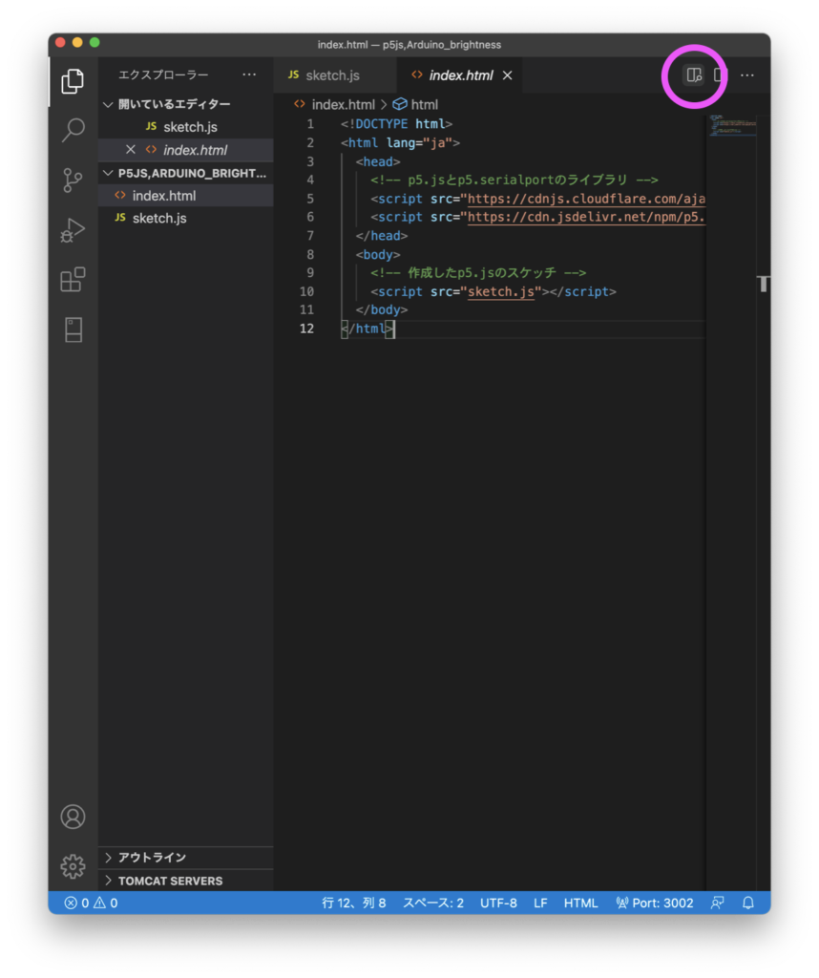
Task: Split the editor with the split icon
Action: (x=719, y=74)
